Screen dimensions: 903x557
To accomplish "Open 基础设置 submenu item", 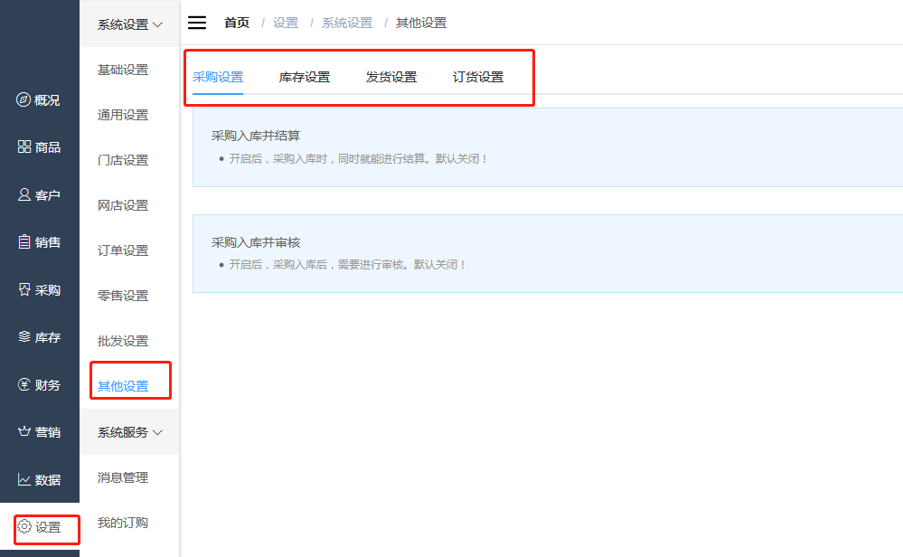I will coord(123,70).
